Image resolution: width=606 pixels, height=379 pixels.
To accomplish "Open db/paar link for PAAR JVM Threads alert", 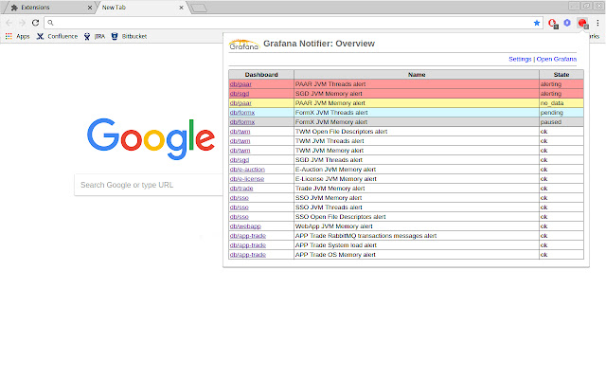I will tap(241, 84).
